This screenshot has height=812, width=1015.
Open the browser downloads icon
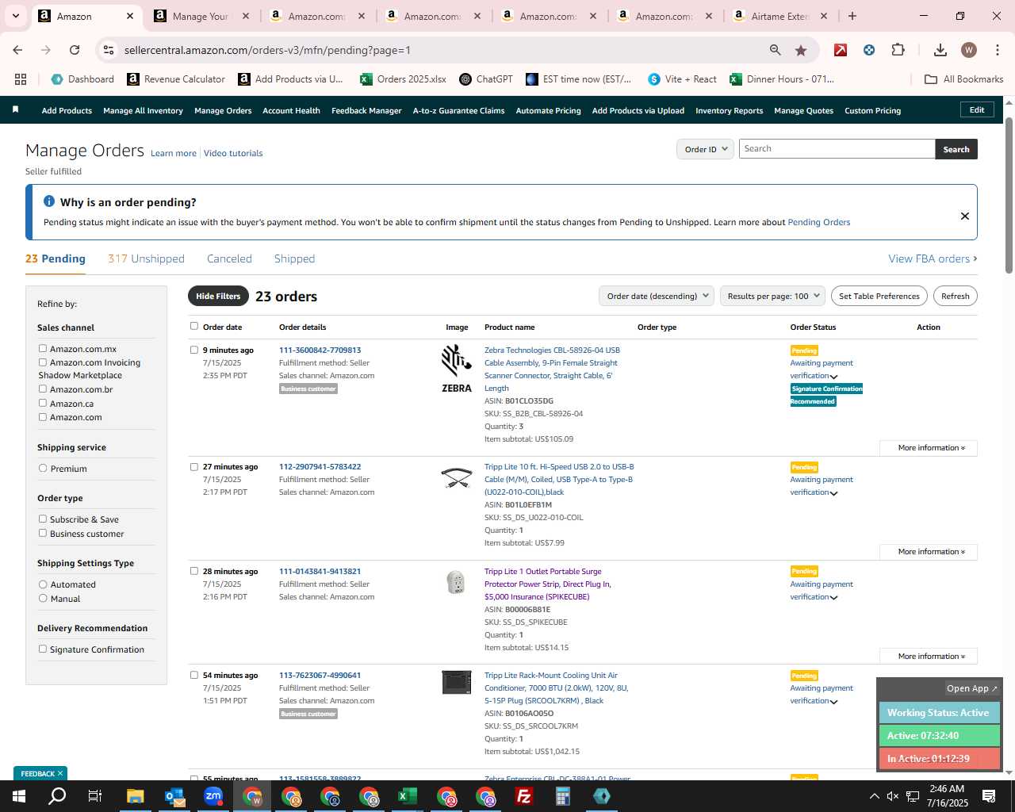940,50
